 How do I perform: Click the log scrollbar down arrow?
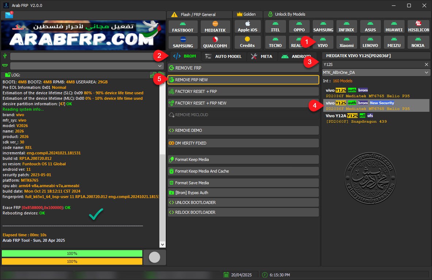pyautogui.click(x=163, y=245)
